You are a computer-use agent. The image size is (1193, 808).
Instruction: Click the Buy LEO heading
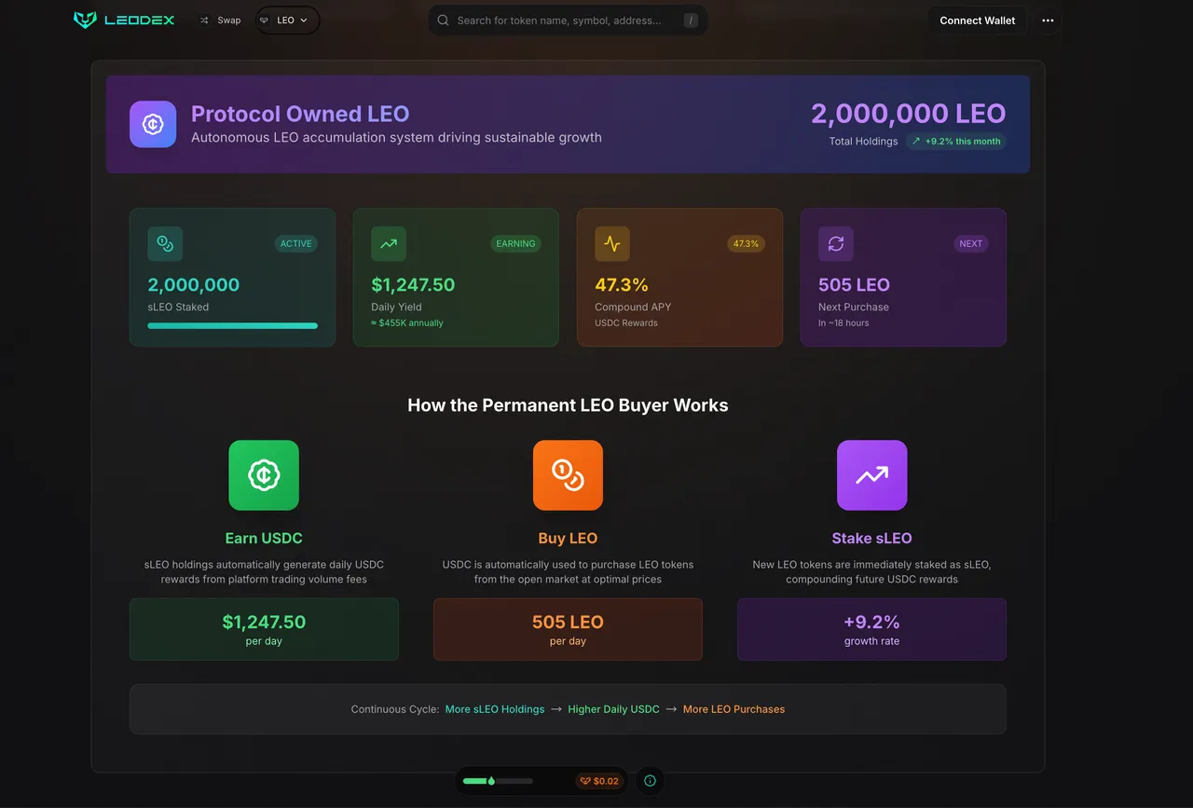coord(568,538)
